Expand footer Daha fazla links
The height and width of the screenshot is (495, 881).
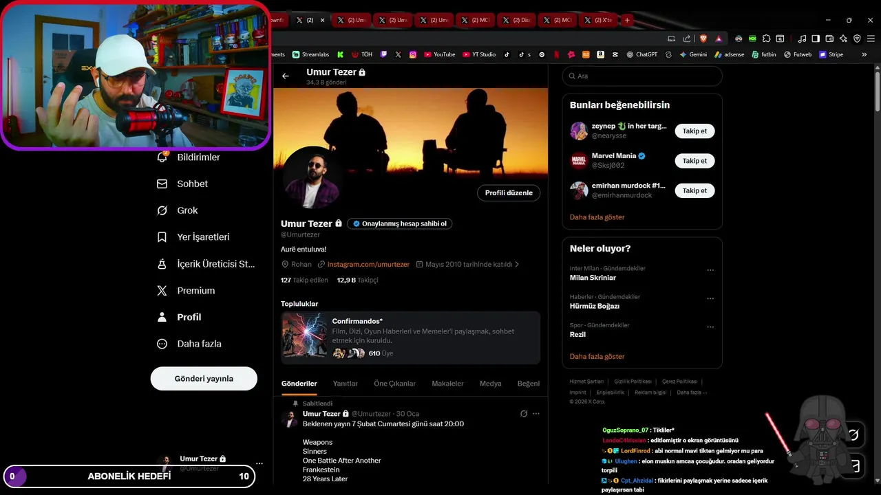[x=692, y=393]
